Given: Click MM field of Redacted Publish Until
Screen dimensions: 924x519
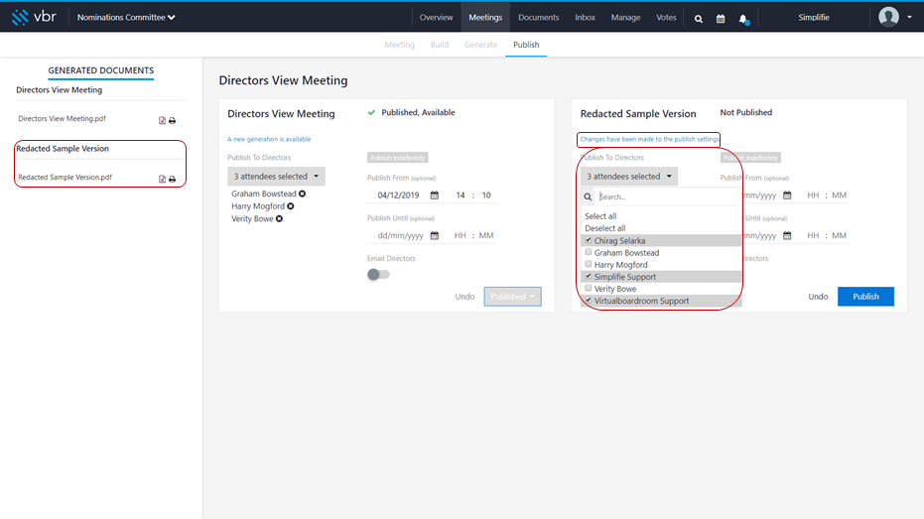Looking at the screenshot, I should 840,235.
